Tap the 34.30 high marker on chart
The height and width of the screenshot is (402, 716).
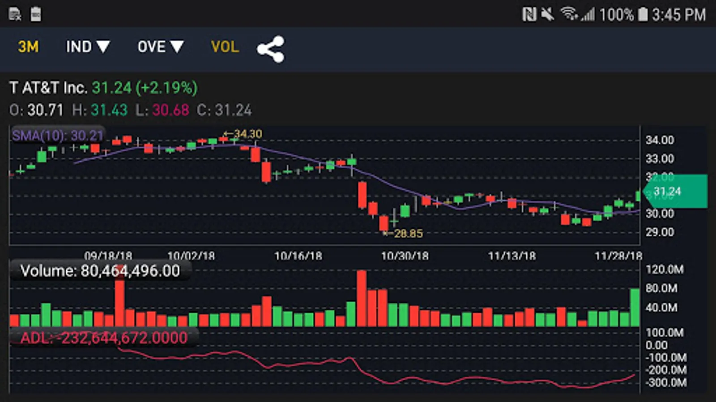[243, 134]
